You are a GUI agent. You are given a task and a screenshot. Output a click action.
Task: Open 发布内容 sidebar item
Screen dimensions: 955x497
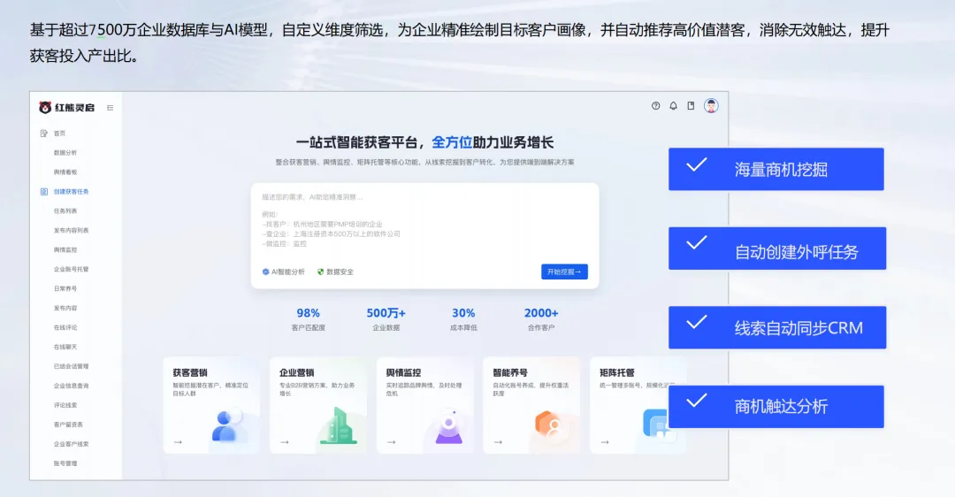[65, 308]
